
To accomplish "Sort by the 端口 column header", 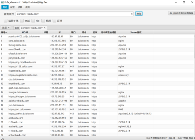I will tap(73, 32).
